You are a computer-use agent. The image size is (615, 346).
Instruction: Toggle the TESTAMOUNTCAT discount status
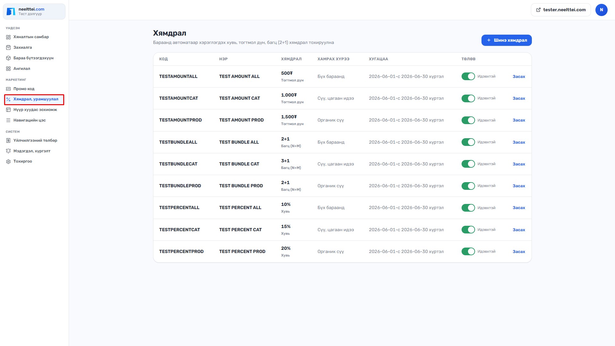pos(468,98)
